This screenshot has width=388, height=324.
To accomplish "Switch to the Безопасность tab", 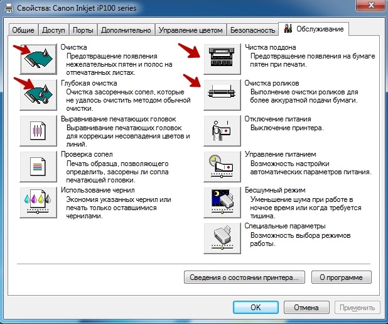I will pos(252,30).
